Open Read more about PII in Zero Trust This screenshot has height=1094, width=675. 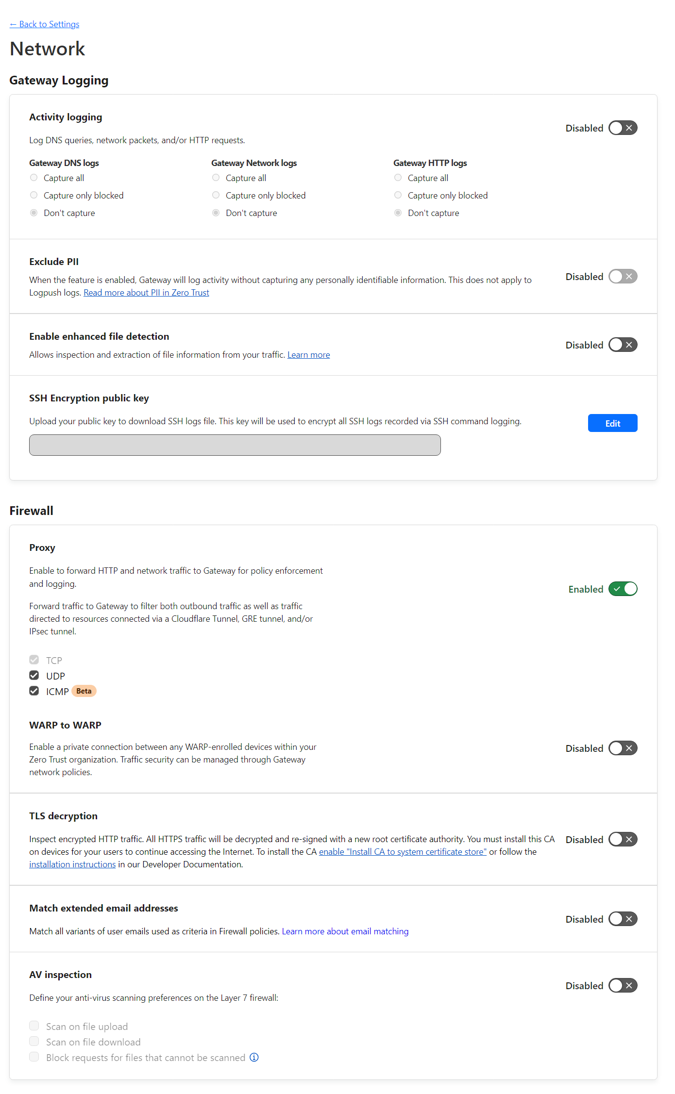tap(146, 293)
